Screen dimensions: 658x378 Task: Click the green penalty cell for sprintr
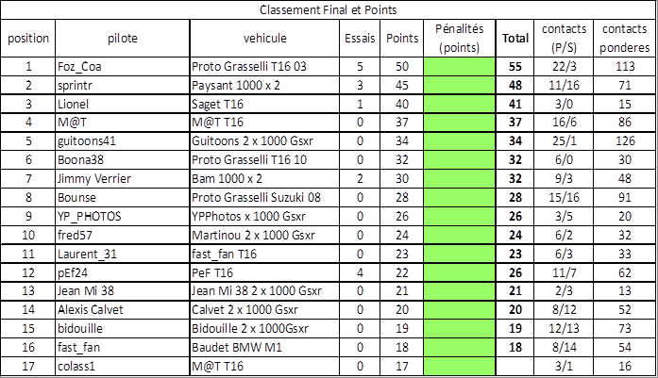click(460, 86)
